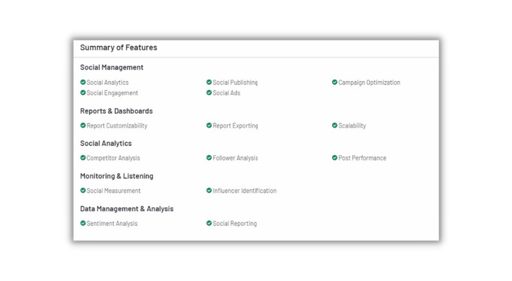Select the Social Management section heading
This screenshot has width=512, height=281.
[x=111, y=67]
